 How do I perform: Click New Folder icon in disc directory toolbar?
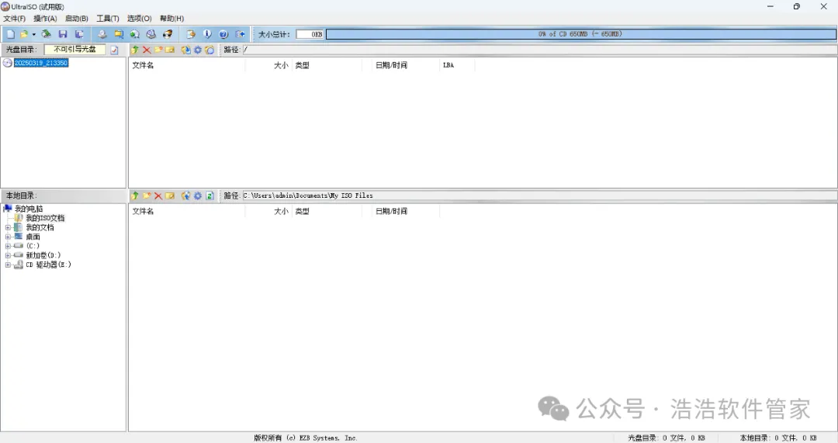(x=158, y=50)
